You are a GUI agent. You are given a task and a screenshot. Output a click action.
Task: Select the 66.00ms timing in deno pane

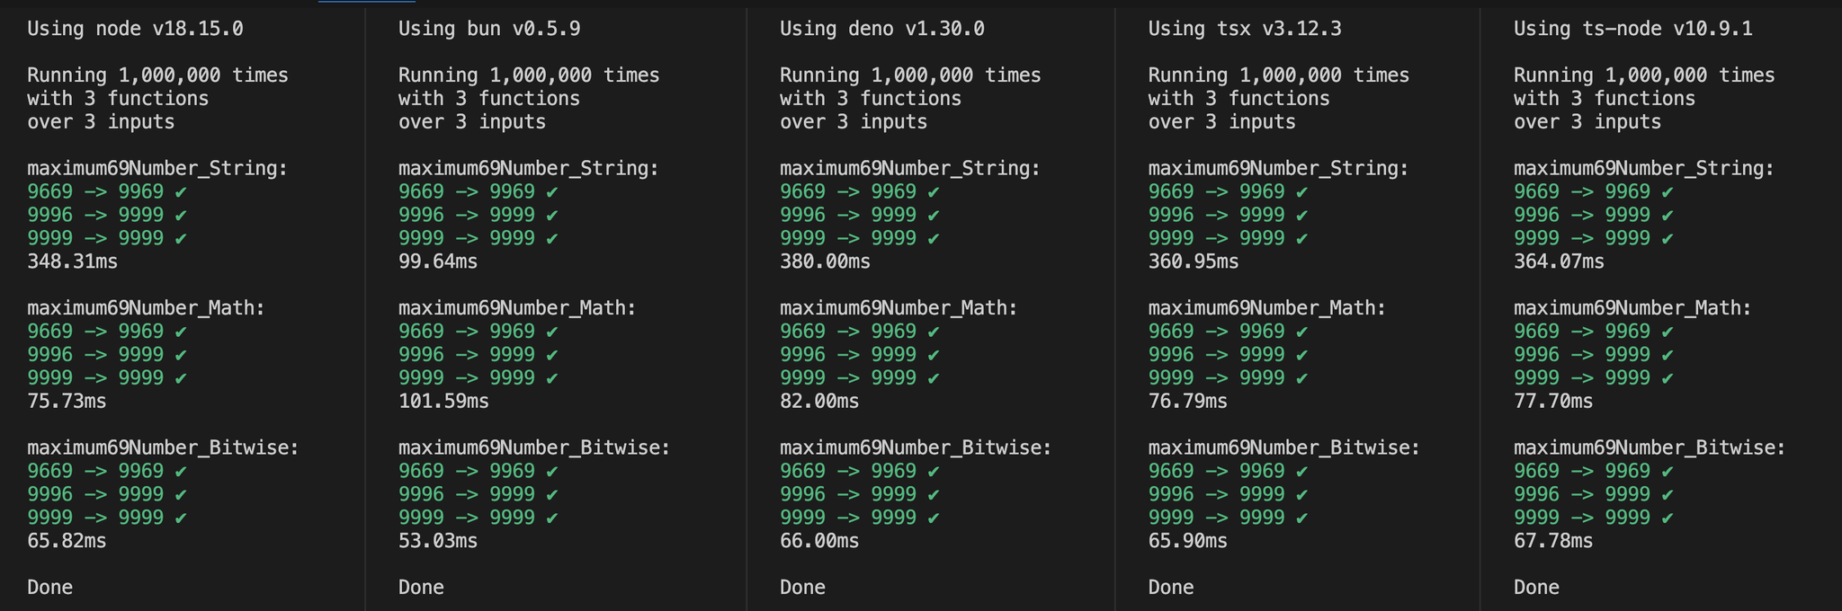[x=819, y=541]
